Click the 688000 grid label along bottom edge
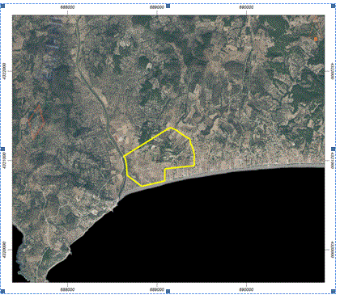The image size is (340, 299). pos(67,289)
